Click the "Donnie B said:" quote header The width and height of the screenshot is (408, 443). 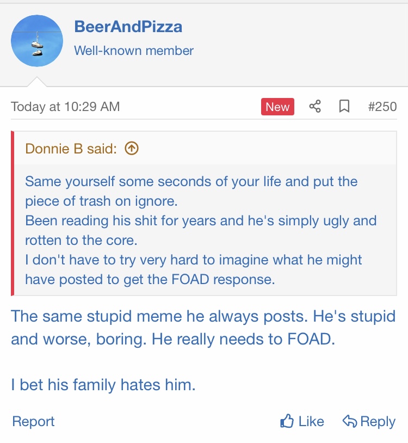(x=71, y=149)
